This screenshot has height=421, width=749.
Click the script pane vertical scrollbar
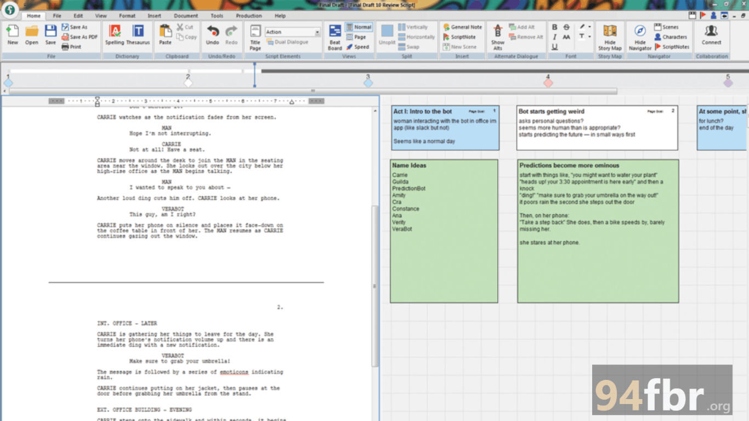coord(375,287)
